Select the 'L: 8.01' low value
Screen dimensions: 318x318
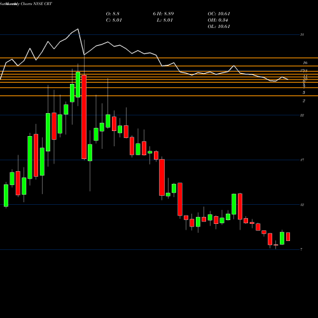pos(165,20)
